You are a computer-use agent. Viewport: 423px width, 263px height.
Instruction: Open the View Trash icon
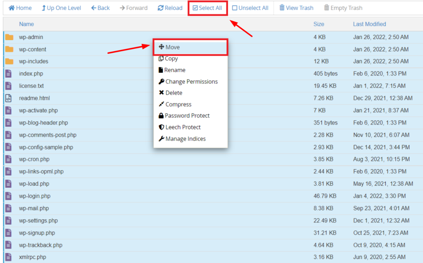pos(296,7)
